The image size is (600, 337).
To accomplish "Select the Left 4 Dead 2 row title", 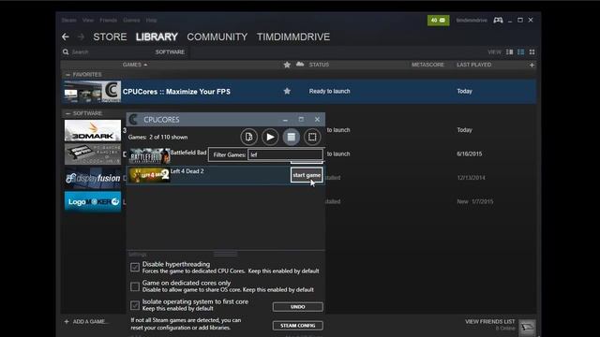I will (x=187, y=171).
